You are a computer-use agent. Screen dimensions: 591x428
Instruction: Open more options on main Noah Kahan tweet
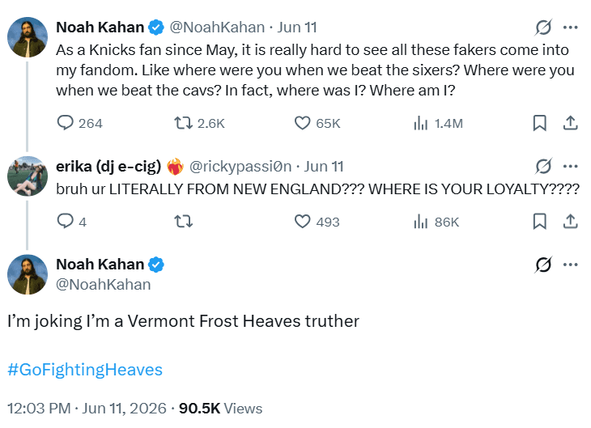570,265
